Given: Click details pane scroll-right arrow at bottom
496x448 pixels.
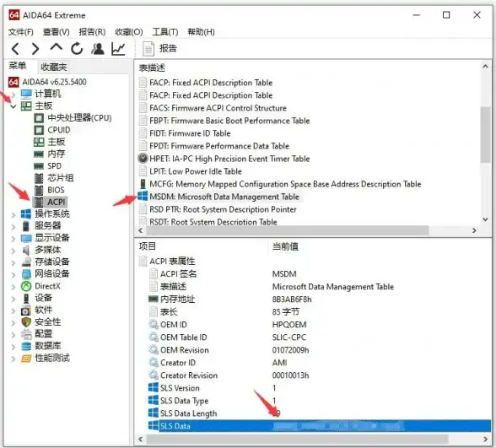Looking at the screenshot, I should 486,439.
